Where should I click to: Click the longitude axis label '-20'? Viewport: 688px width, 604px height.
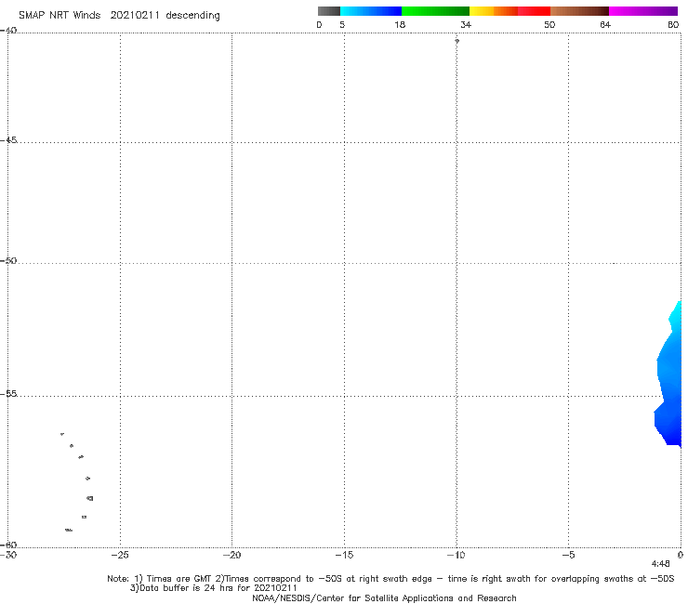pos(232,555)
